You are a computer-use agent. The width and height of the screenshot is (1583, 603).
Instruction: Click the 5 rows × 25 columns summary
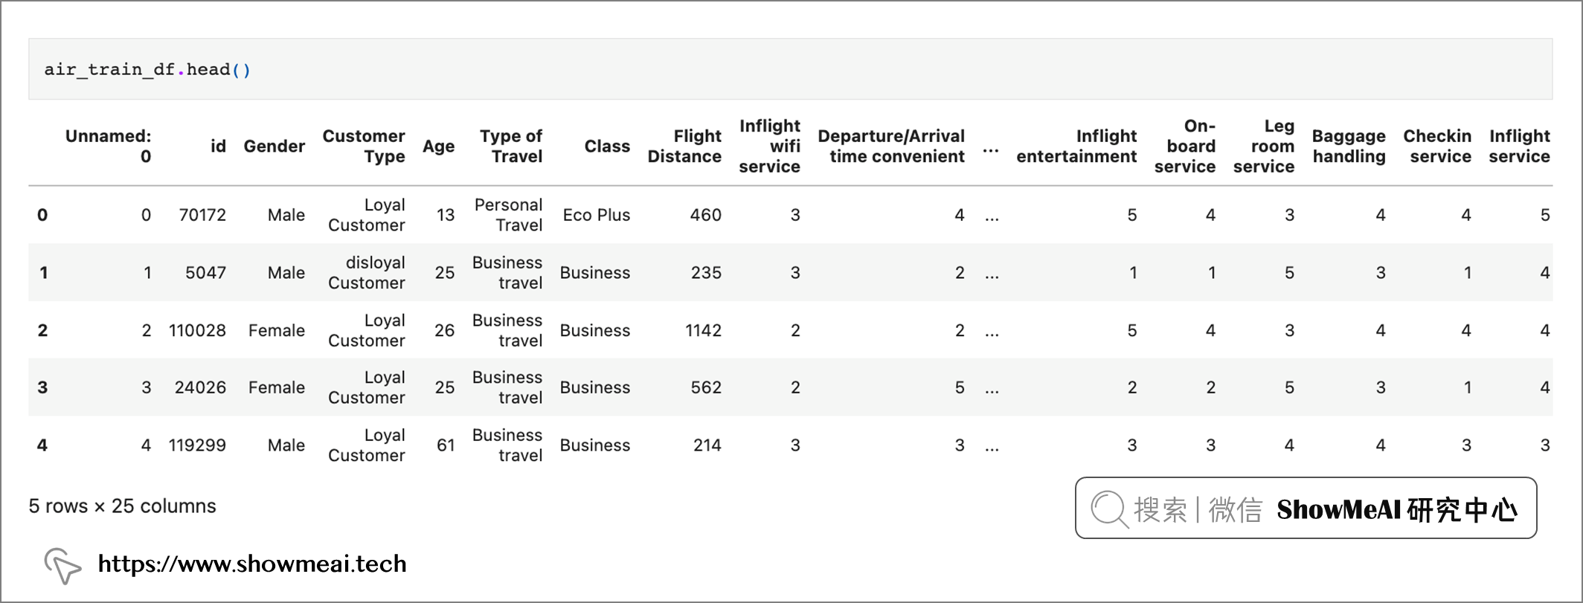pos(122,506)
